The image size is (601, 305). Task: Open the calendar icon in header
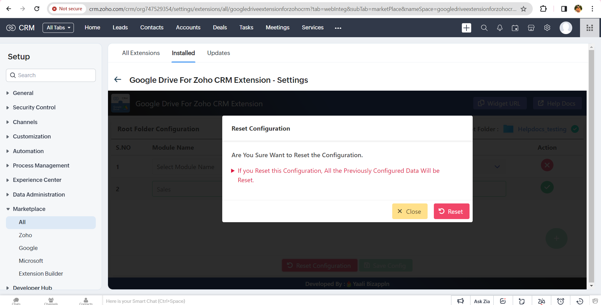[515, 28]
